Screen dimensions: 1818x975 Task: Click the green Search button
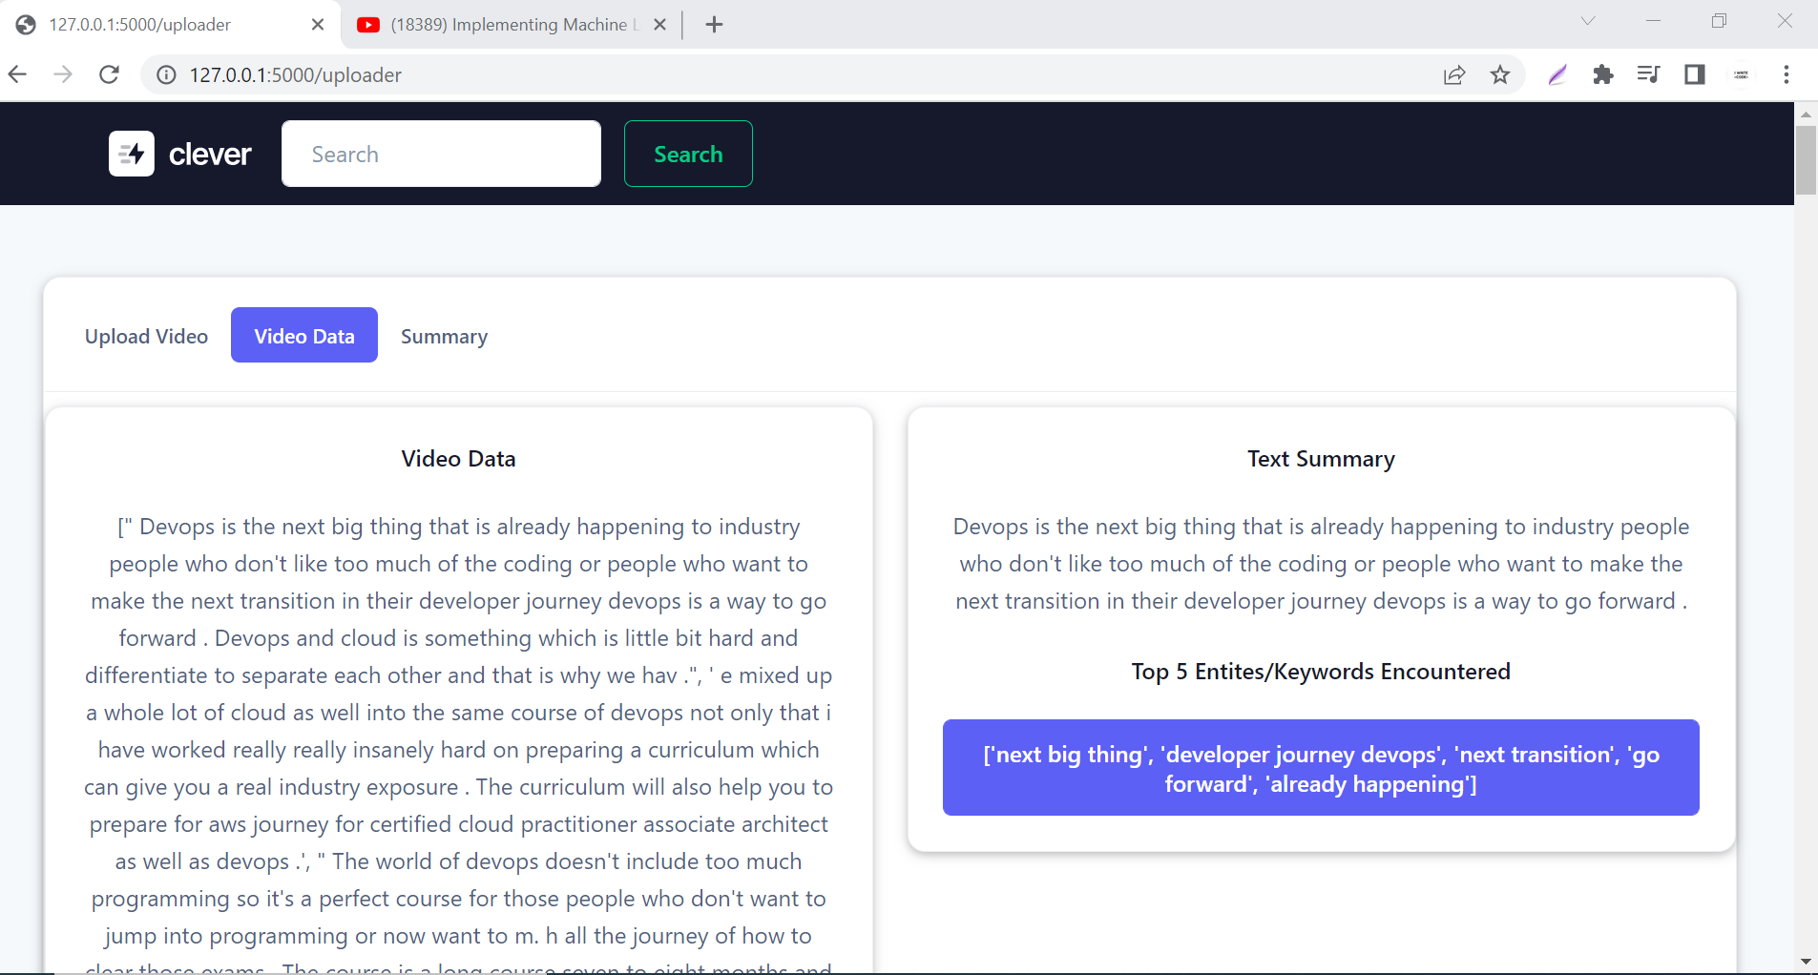(x=688, y=154)
